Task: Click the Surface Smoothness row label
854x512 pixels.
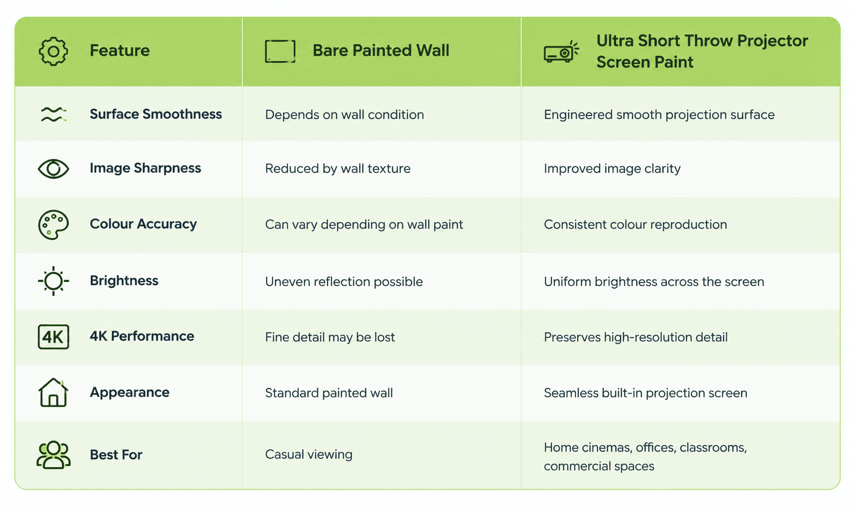Action: click(x=156, y=114)
